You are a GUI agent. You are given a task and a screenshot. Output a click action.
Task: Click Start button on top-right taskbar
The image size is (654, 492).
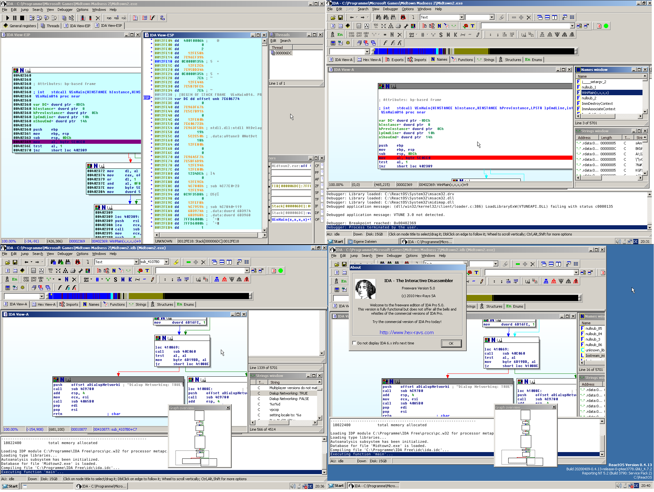pos(336,242)
